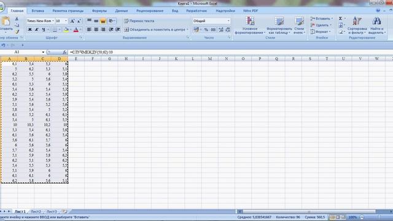Viewport: 393px width, 221px height.
Task: Apply red font color A
Action: (x=76, y=29)
